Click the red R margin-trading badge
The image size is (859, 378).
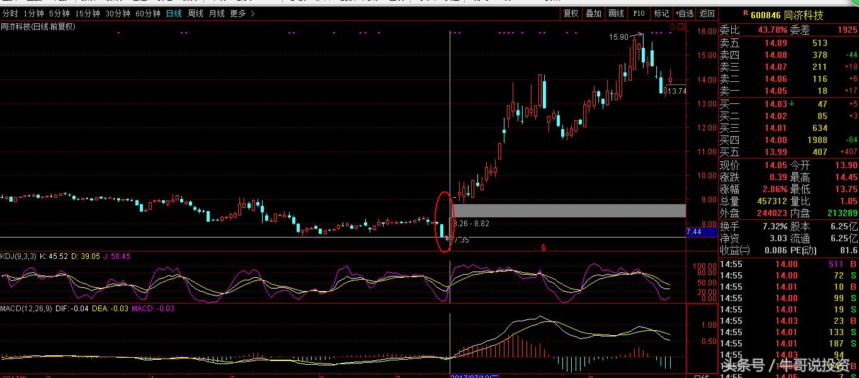point(746,13)
